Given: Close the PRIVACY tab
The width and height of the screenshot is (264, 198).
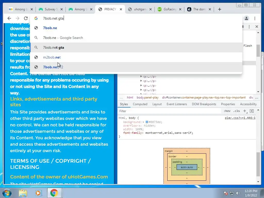Looking at the screenshot, I should coord(121,10).
